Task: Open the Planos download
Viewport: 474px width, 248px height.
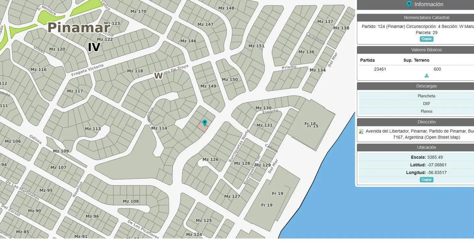Action: pos(426,111)
